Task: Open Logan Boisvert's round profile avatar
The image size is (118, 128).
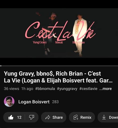Action: [x=9, y=102]
